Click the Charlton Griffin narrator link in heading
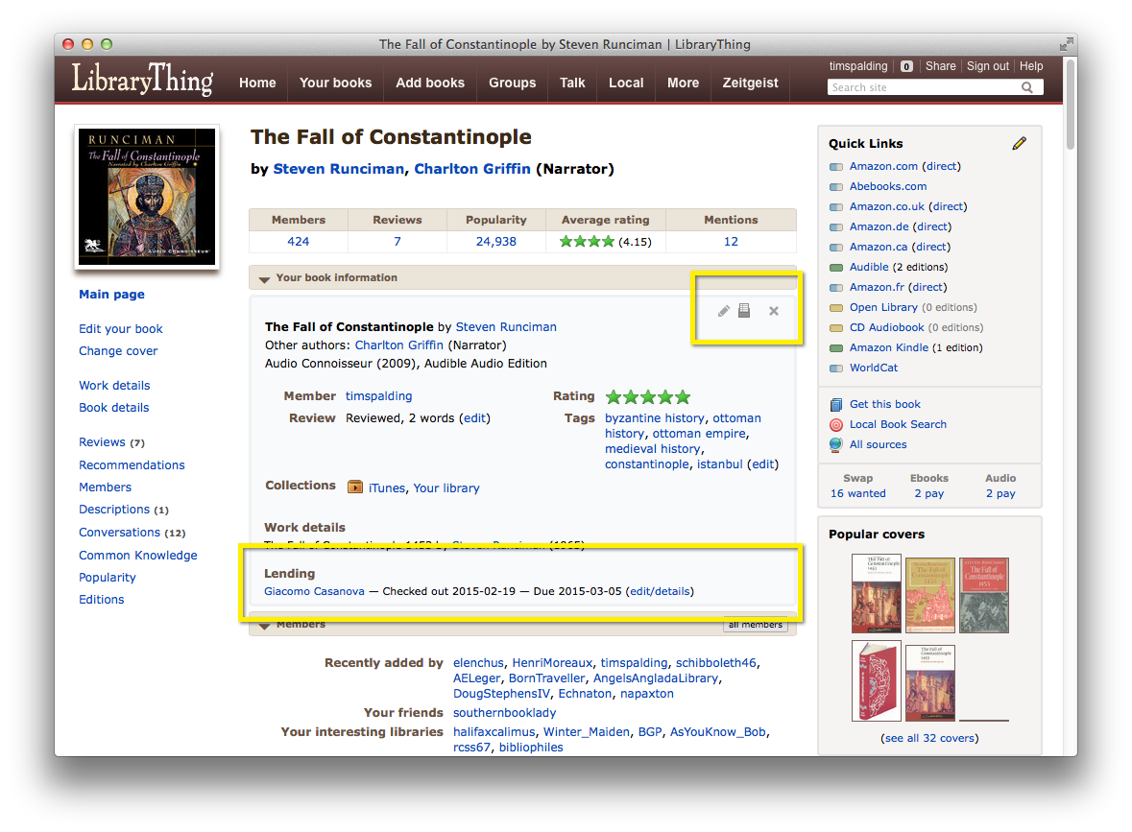The width and height of the screenshot is (1132, 832). point(472,169)
